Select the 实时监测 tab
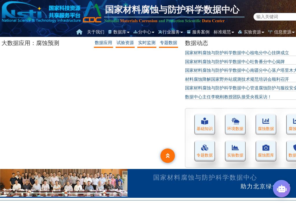Image resolution: width=296 pixels, height=203 pixels. [x=147, y=43]
